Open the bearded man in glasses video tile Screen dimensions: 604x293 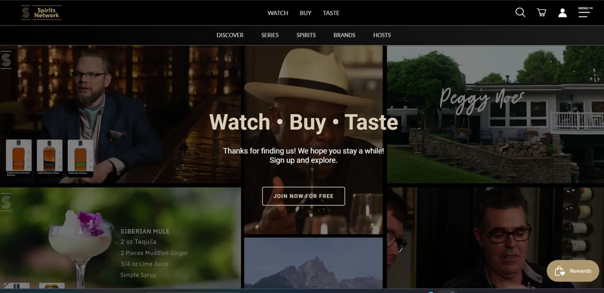click(120, 114)
